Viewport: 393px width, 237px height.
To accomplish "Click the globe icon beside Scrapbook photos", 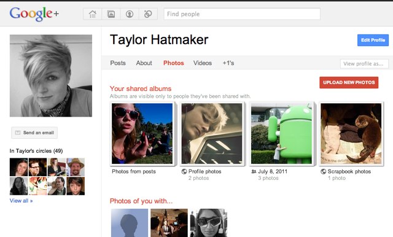I will click(324, 172).
